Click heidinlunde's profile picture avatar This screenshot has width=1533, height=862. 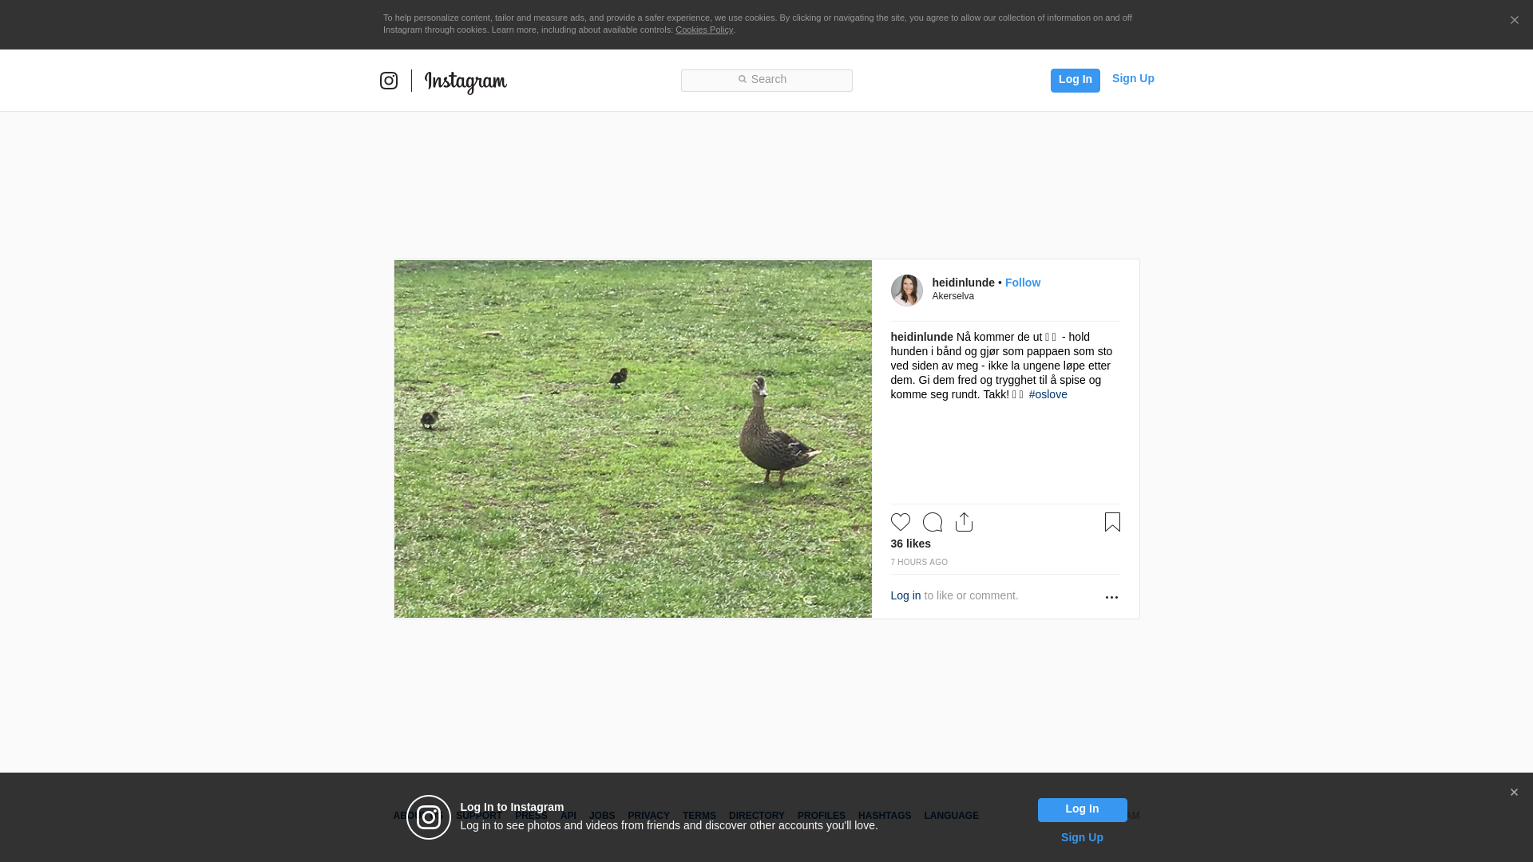(907, 291)
